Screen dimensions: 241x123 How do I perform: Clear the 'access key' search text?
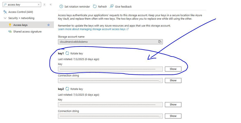click(39, 5)
